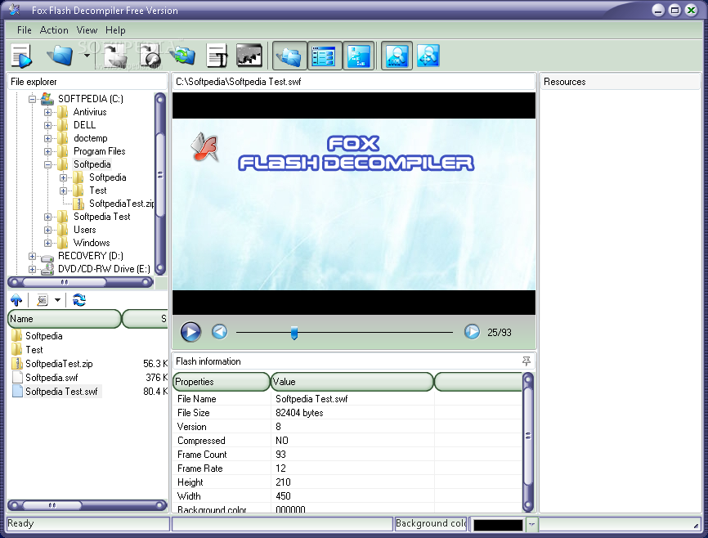Click the Properties column header
The width and height of the screenshot is (708, 538).
[x=222, y=382]
